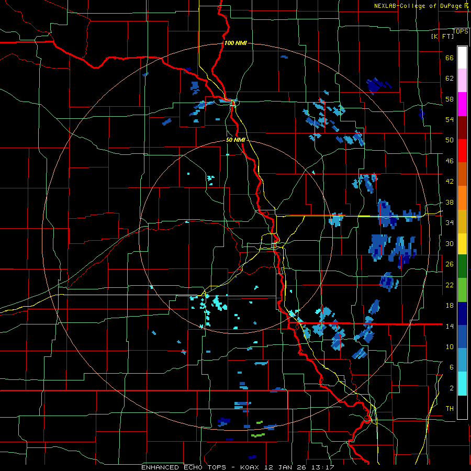This screenshot has width=471, height=471.
Task: Click the medium blue 18 kft swatch
Action: (462, 337)
